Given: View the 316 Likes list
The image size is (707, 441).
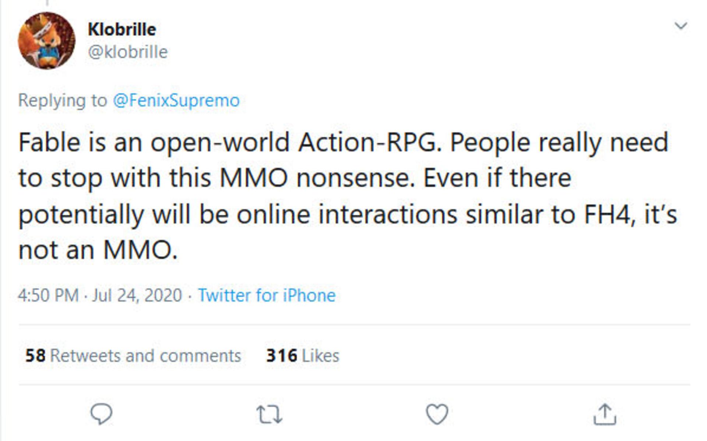Looking at the screenshot, I should [x=303, y=356].
